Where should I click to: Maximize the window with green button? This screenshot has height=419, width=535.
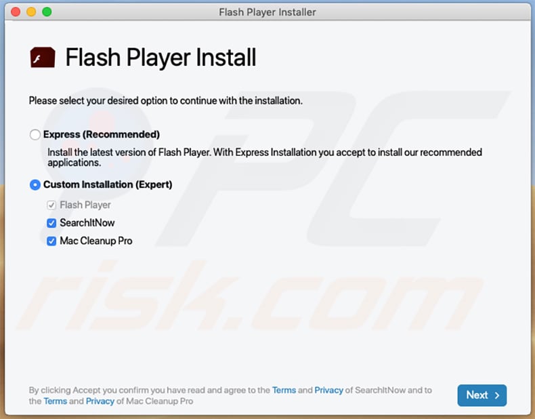click(x=47, y=12)
